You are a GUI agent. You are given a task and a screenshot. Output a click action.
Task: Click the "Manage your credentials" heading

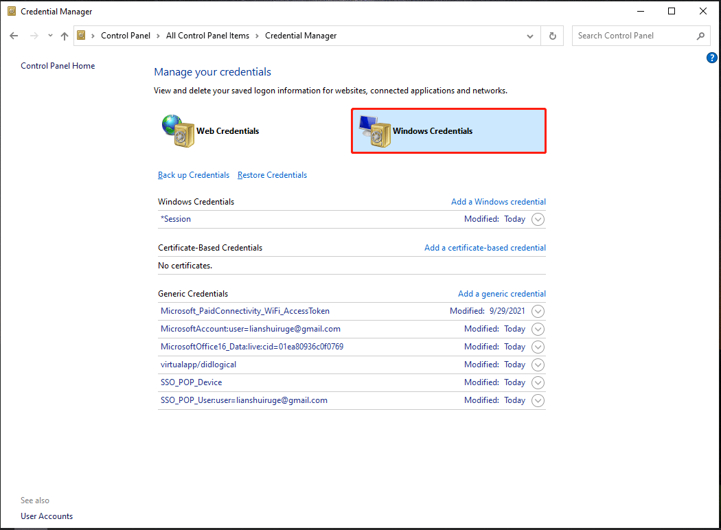212,72
